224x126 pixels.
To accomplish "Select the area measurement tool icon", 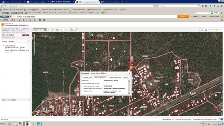I will click(x=66, y=30).
